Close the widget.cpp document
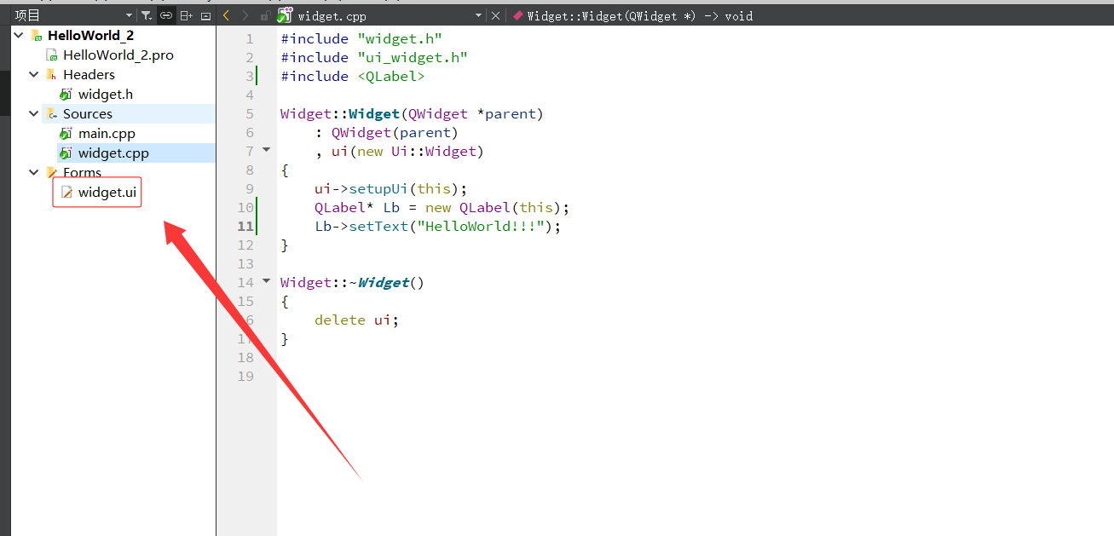 [496, 15]
